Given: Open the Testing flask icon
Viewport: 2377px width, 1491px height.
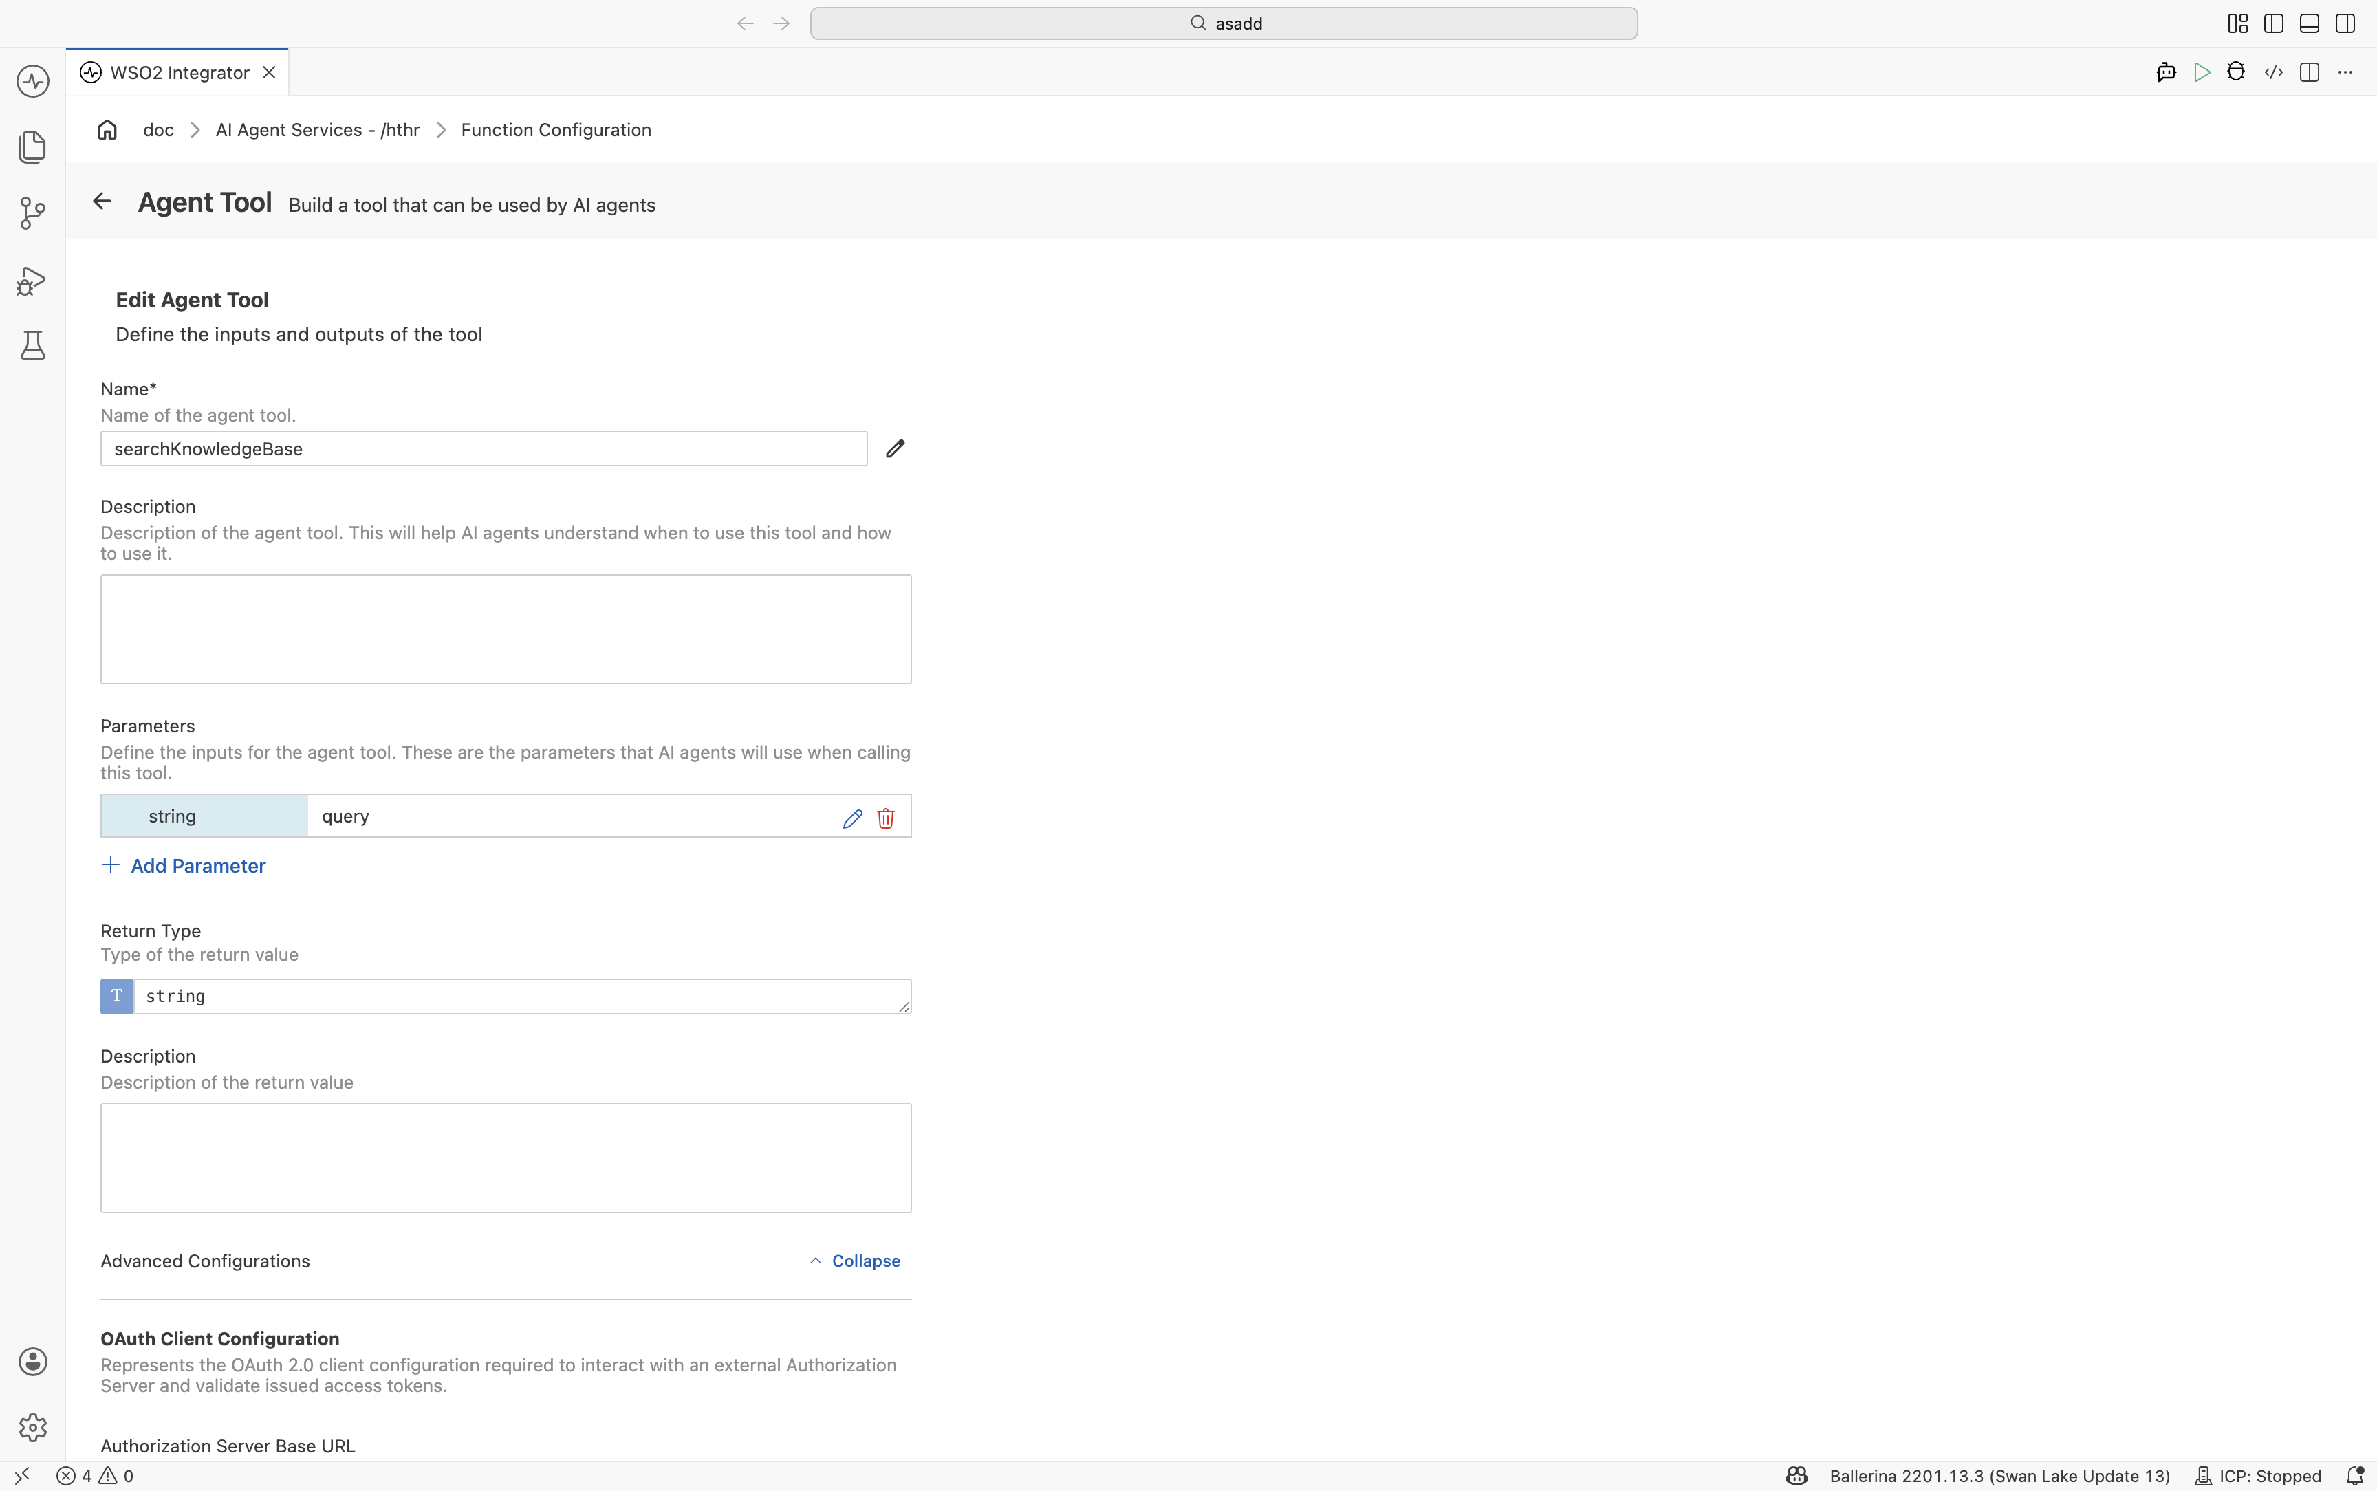Looking at the screenshot, I should click(32, 345).
